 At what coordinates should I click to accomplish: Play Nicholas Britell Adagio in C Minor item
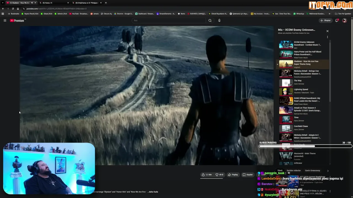pyautogui.click(x=303, y=138)
